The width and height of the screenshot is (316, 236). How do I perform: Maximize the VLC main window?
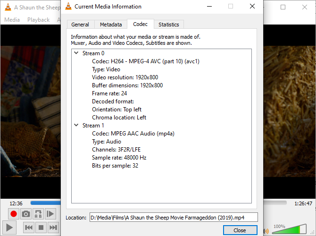[283, 7]
